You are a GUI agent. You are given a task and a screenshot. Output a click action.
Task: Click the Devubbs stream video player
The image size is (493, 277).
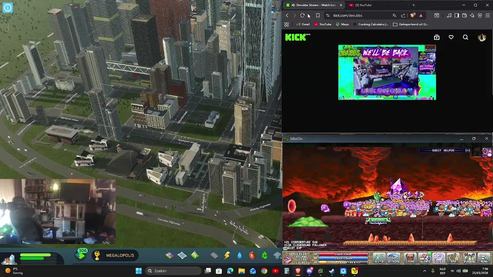(x=387, y=72)
